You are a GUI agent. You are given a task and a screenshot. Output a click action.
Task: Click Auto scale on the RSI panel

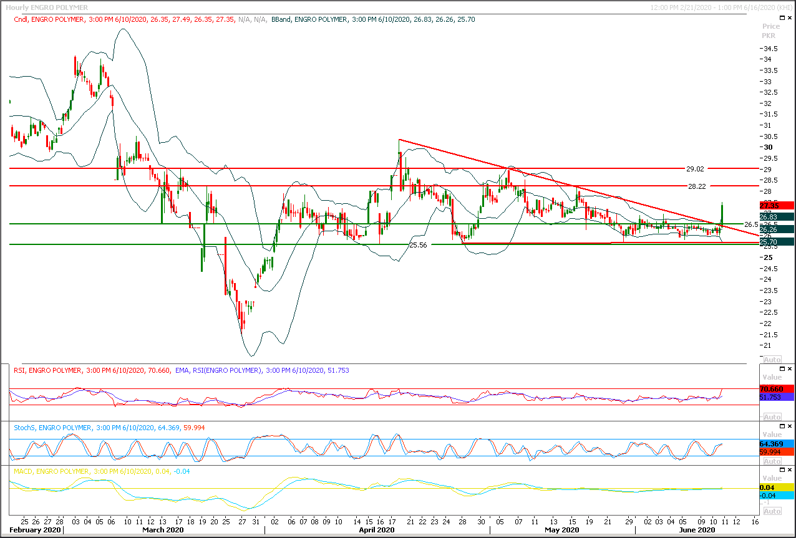pyautogui.click(x=772, y=416)
